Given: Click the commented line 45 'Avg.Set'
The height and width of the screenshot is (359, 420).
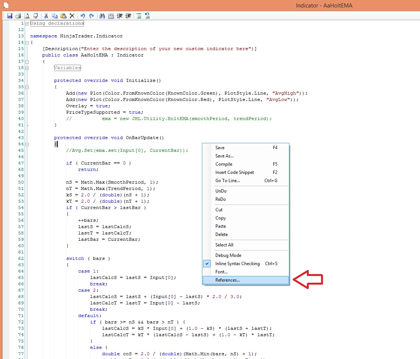Looking at the screenshot, I should (x=127, y=151).
